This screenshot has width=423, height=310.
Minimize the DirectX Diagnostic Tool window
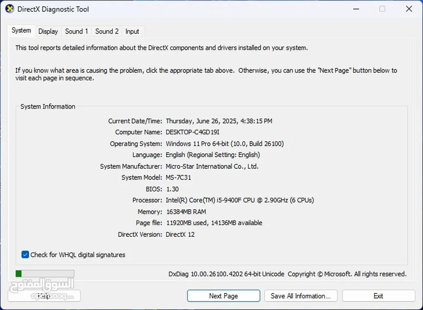pos(356,9)
